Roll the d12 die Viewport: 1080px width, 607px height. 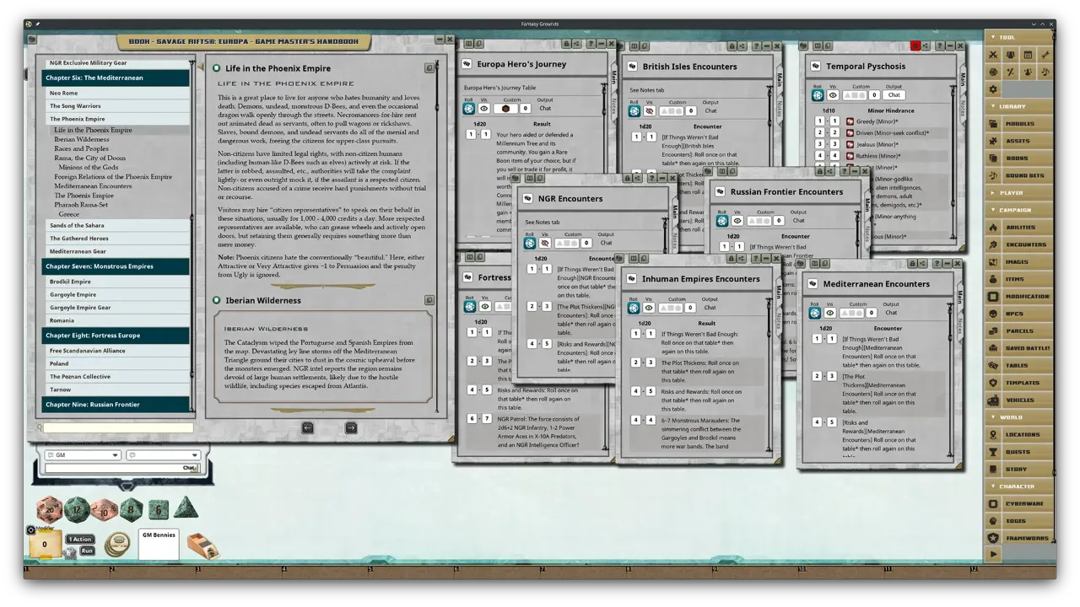(x=77, y=508)
